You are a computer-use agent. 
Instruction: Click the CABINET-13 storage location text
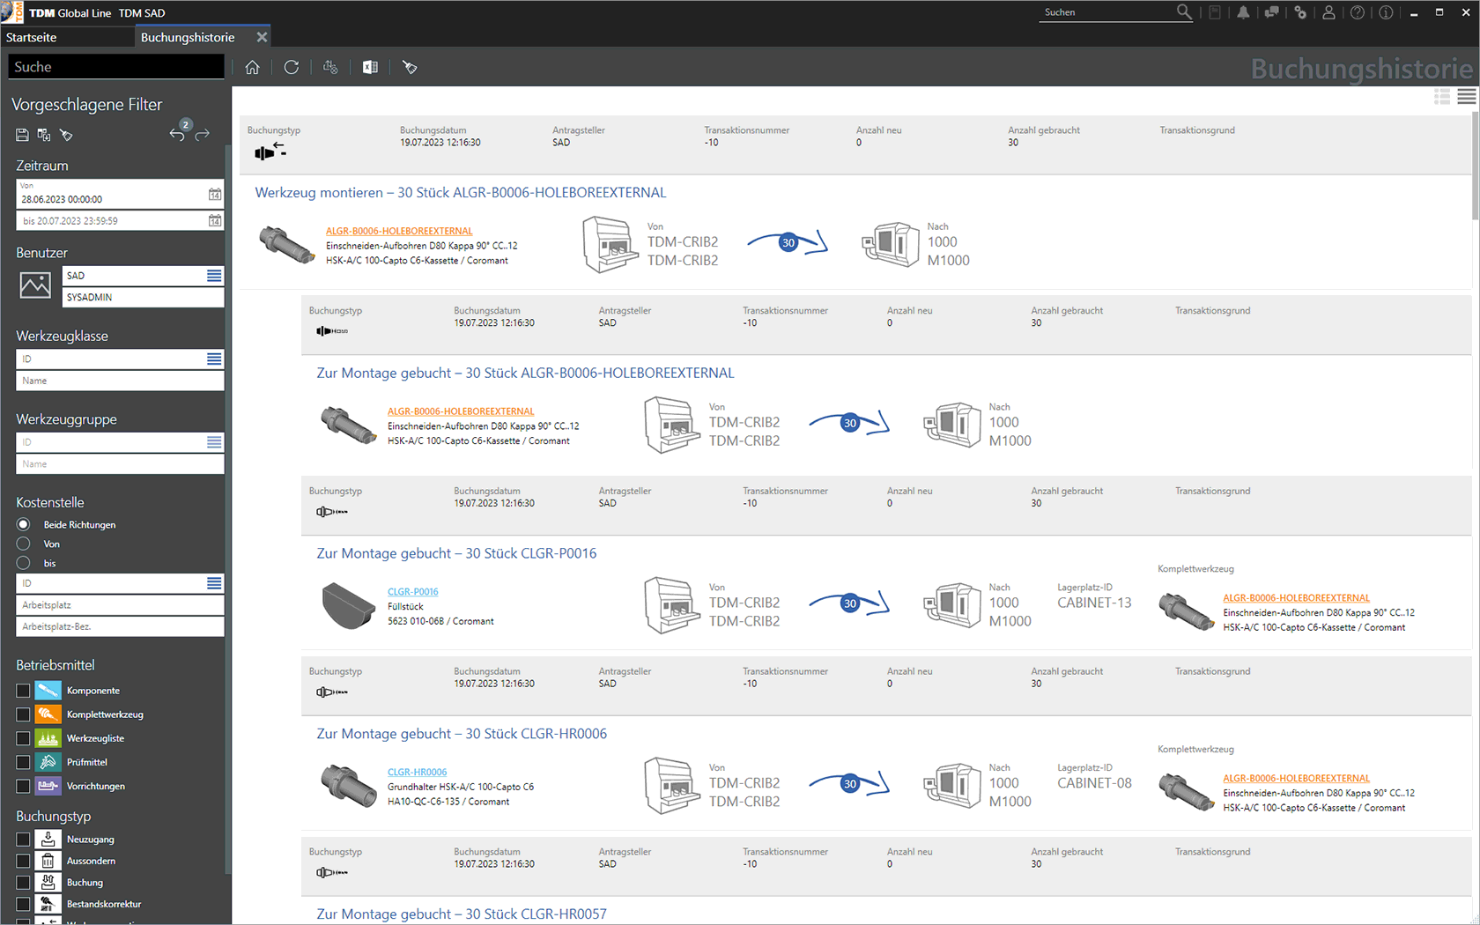1094,603
